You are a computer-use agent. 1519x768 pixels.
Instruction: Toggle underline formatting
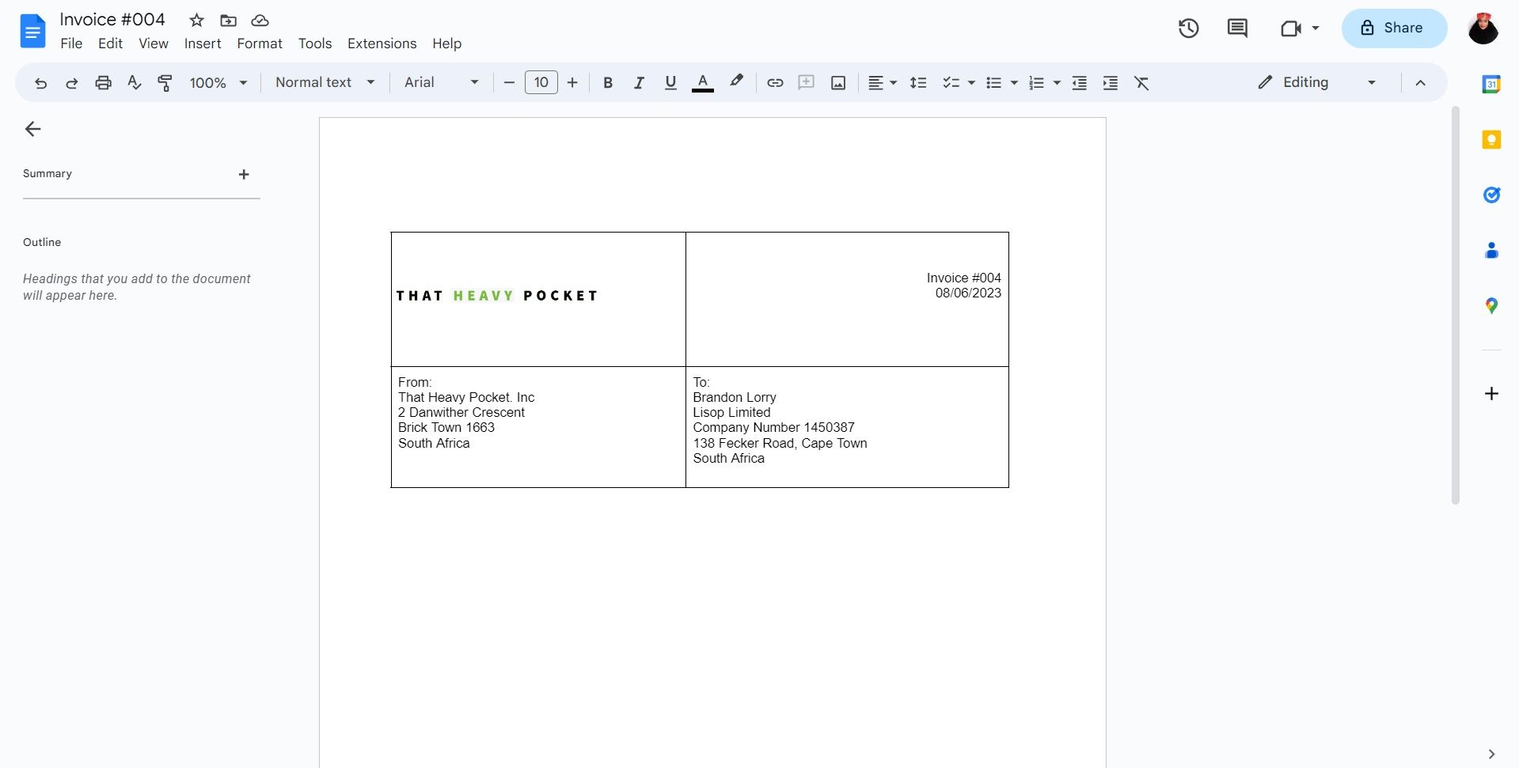click(670, 82)
